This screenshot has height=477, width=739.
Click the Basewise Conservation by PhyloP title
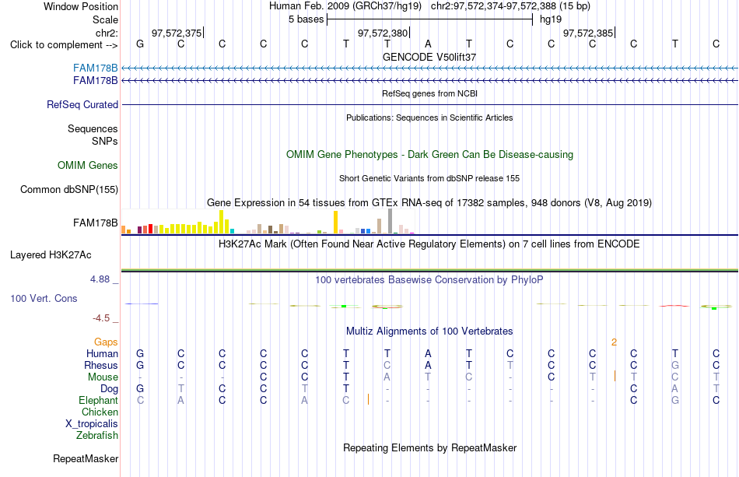pyautogui.click(x=429, y=280)
